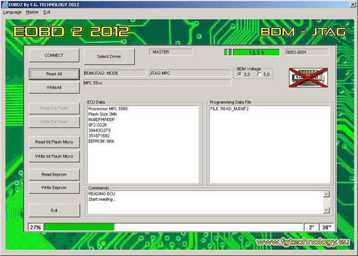The image size is (358, 256).
Task: Click Write Int Flash Micro
Action: click(x=54, y=156)
